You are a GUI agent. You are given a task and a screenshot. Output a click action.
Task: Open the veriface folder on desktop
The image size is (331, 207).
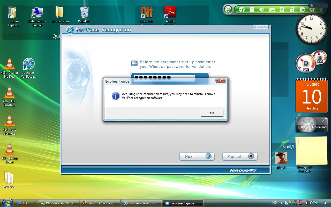pos(10,179)
